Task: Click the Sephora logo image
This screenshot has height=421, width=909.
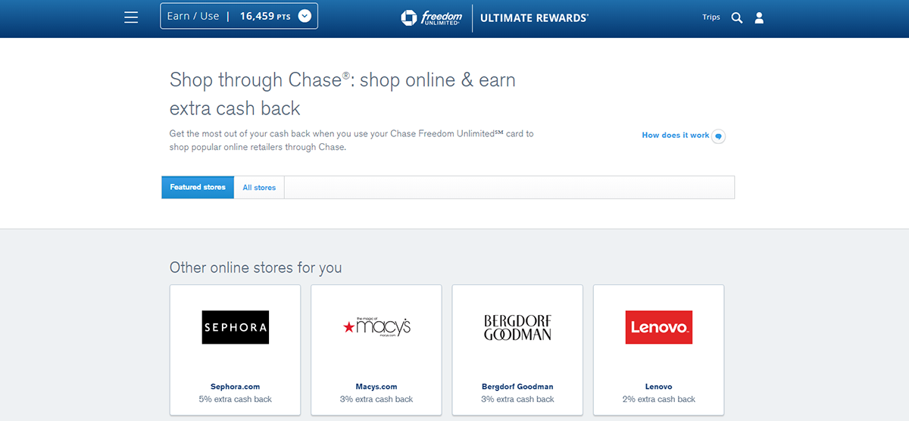Action: pyautogui.click(x=235, y=327)
